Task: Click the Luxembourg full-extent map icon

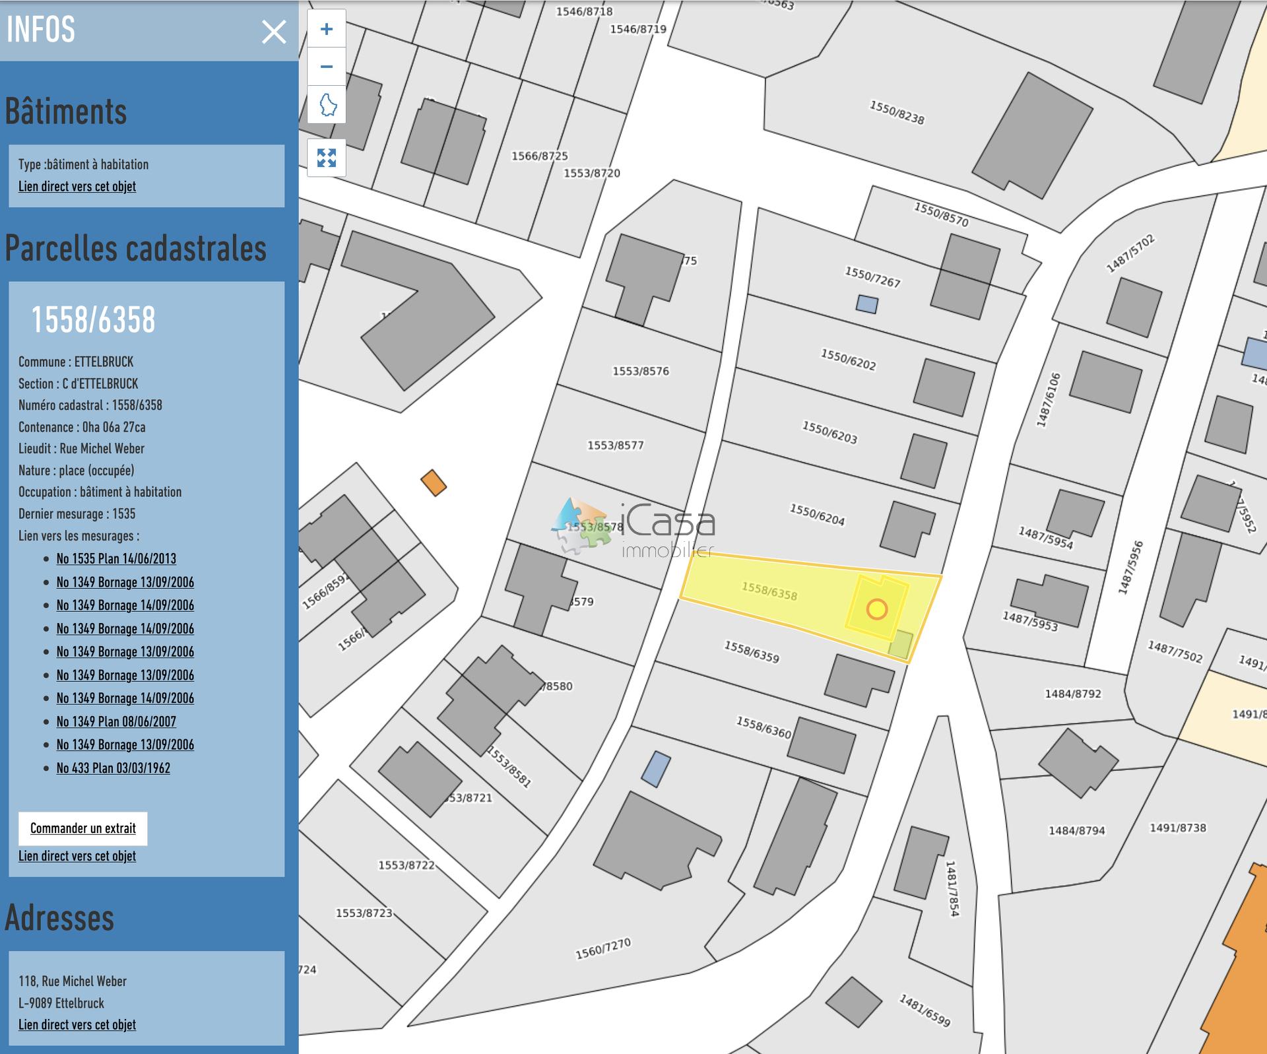Action: (x=327, y=105)
